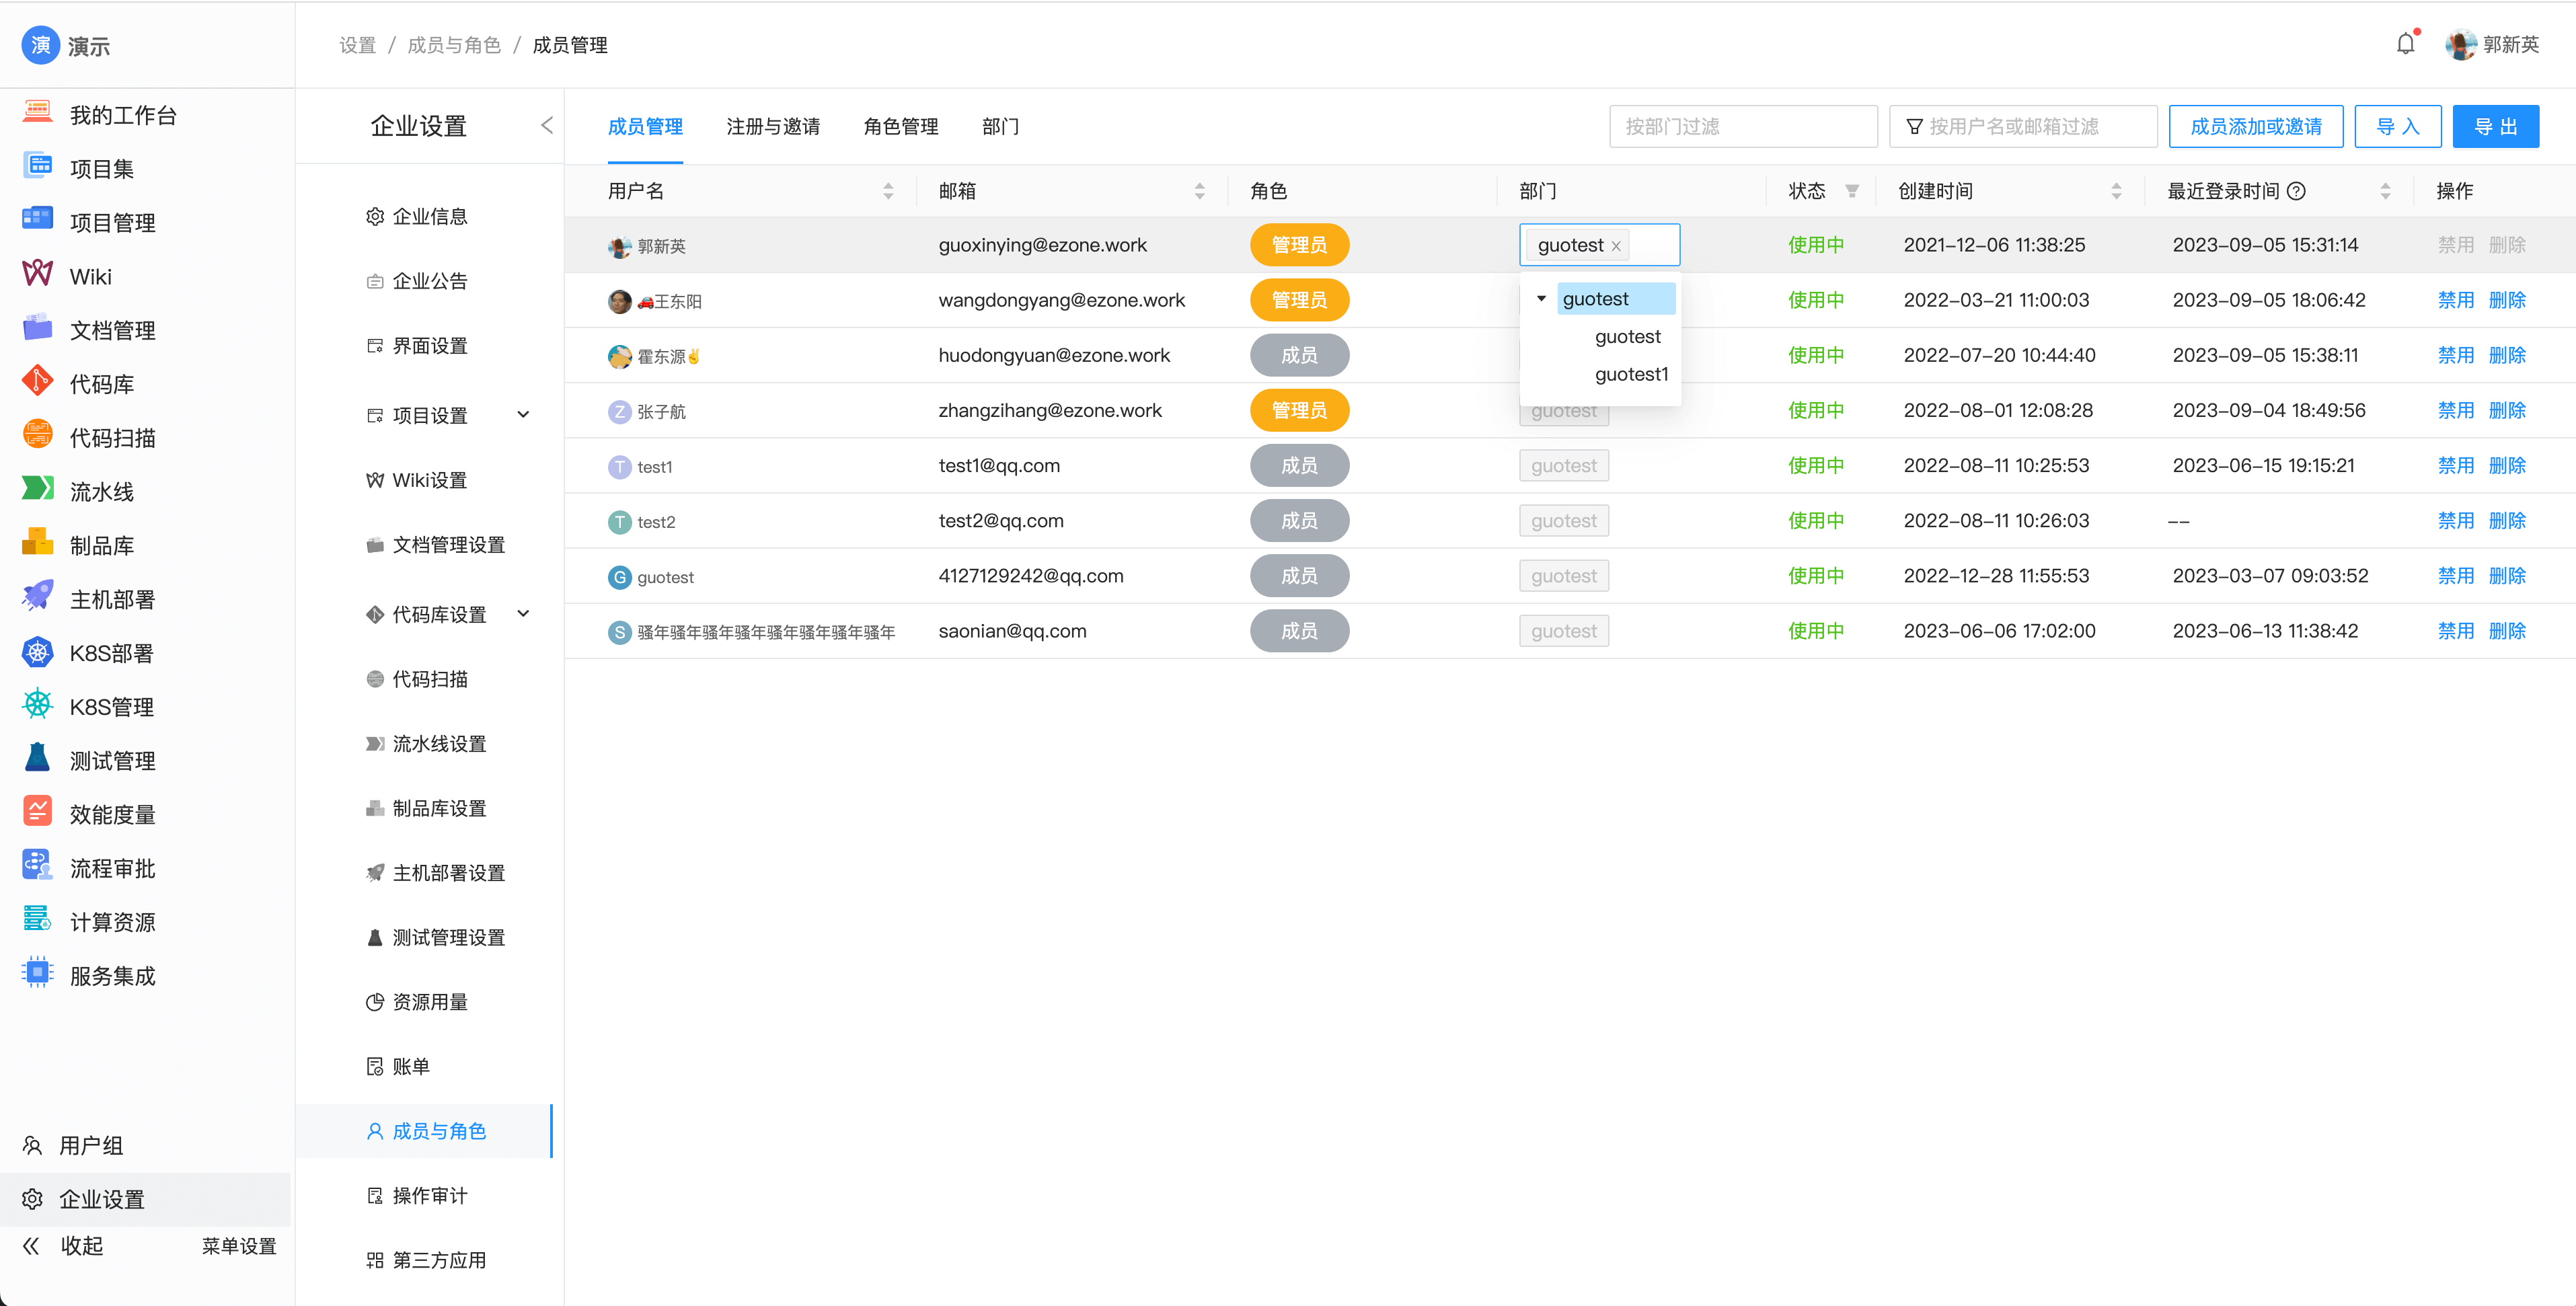Open the Wiki module from sidebar
Screen dimensions: 2576x1306
coord(90,276)
